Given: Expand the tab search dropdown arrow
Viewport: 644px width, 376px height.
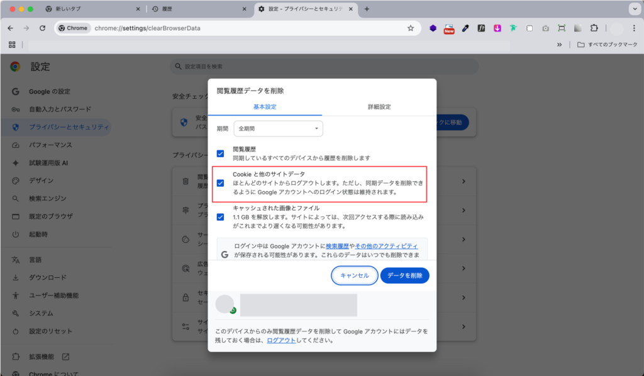Looking at the screenshot, I should (x=633, y=9).
